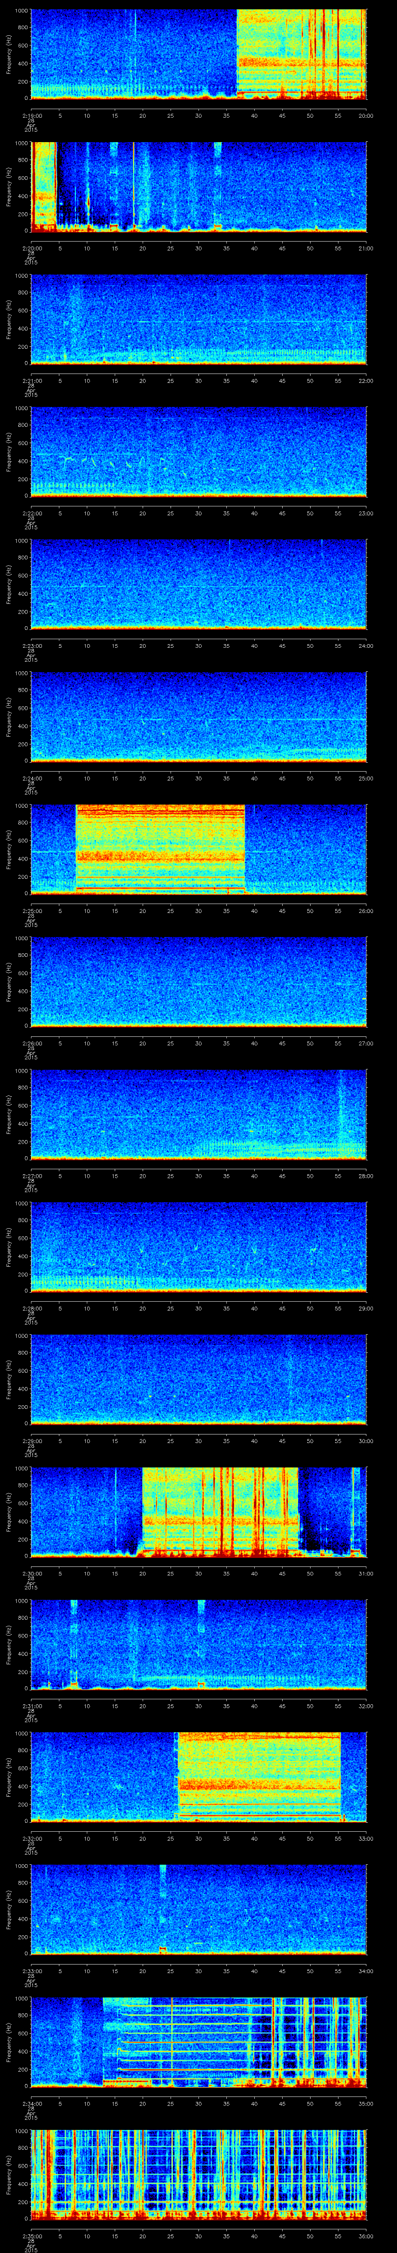
Task: Click the 2:29:00 start time label
Action: pyautogui.click(x=32, y=1441)
